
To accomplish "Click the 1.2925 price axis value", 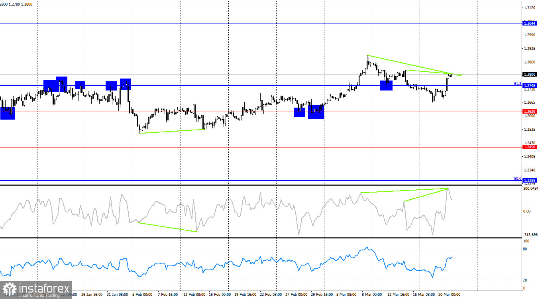I will tap(530, 49).
